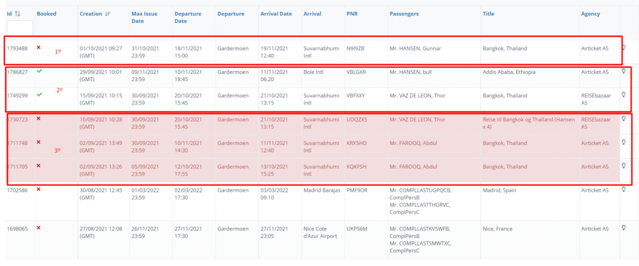Select the Agency column header
The image size is (639, 266).
tap(590, 13)
